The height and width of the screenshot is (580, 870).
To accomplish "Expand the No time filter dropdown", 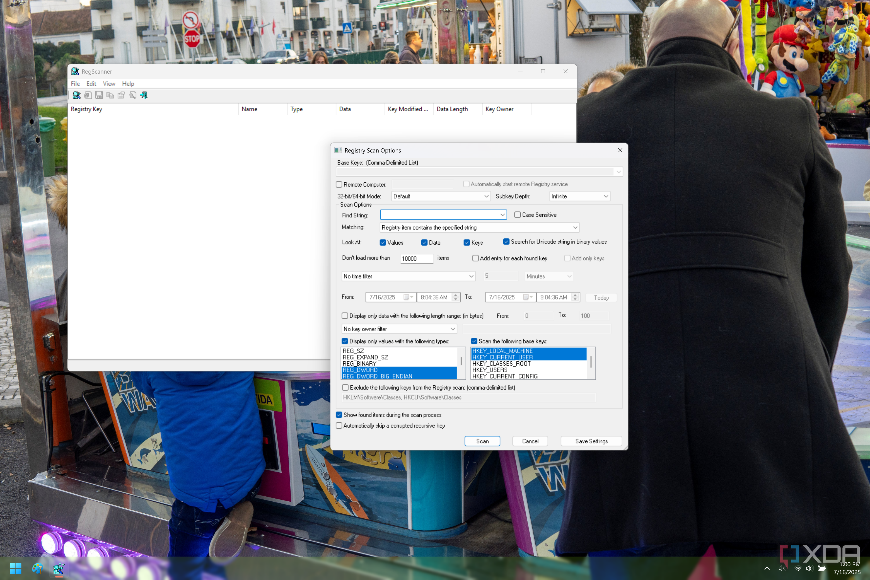I will 471,276.
